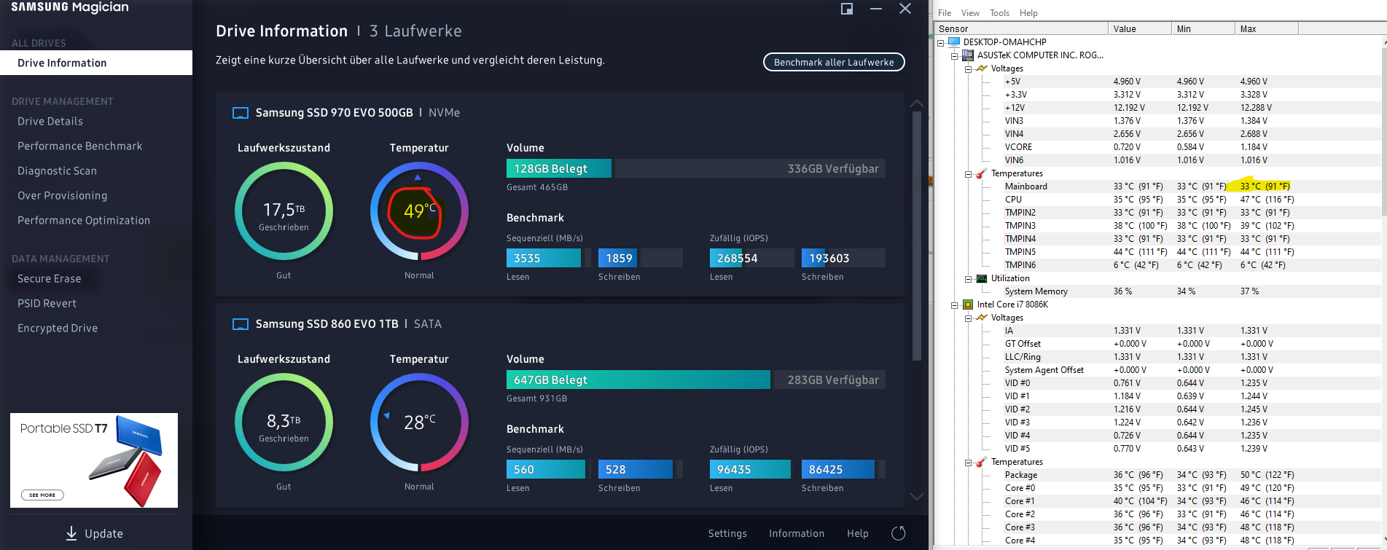Screen dimensions: 1387x550
Task: Open Help in the Magician bottom bar
Action: (x=858, y=533)
